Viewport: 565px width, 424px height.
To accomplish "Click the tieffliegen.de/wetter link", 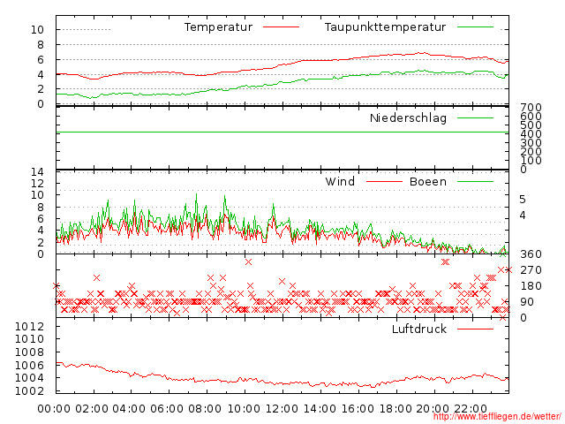I will coord(497,417).
